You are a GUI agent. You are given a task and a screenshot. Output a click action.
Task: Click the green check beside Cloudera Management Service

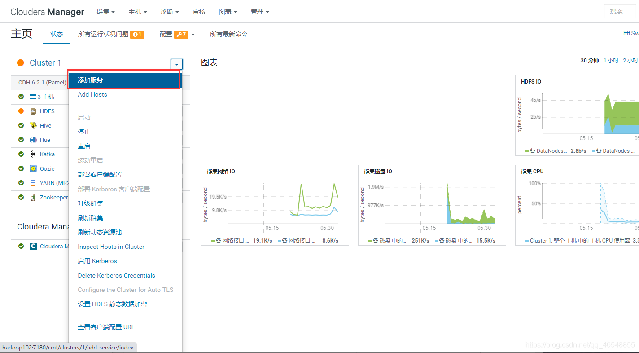point(21,246)
